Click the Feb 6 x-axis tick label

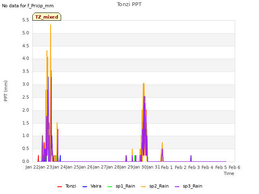234,167
